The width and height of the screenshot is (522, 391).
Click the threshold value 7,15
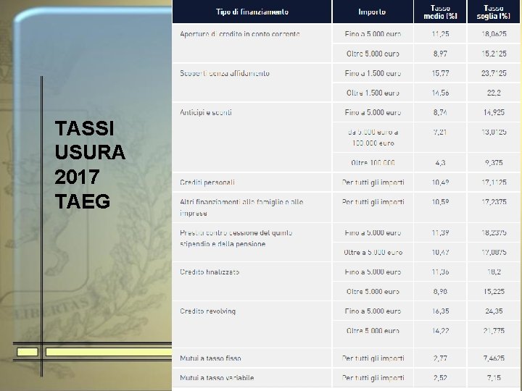coord(494,378)
